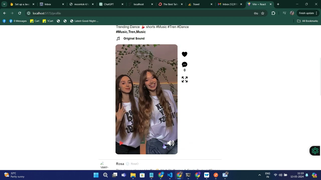The height and width of the screenshot is (180, 321).
Task: Reload the current page
Action: [x=20, y=13]
